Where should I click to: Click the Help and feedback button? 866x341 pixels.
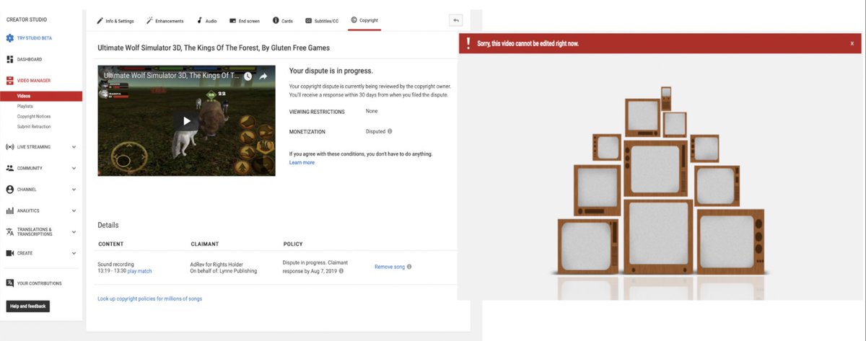pos(28,306)
